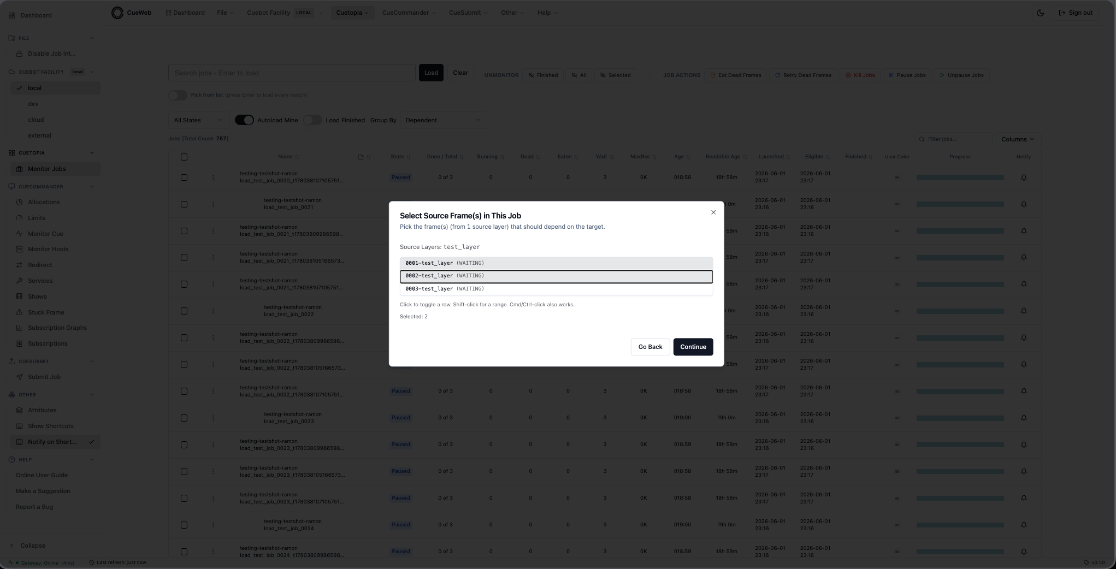
Task: Check the box for load_test_job_0023 row
Action: (184, 418)
